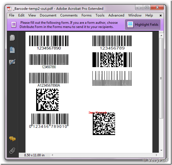Close the Acrobat window
The image size is (172, 165).
point(157,8)
